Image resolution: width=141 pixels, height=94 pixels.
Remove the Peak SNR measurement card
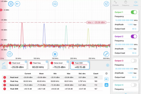[x=89, y=62]
